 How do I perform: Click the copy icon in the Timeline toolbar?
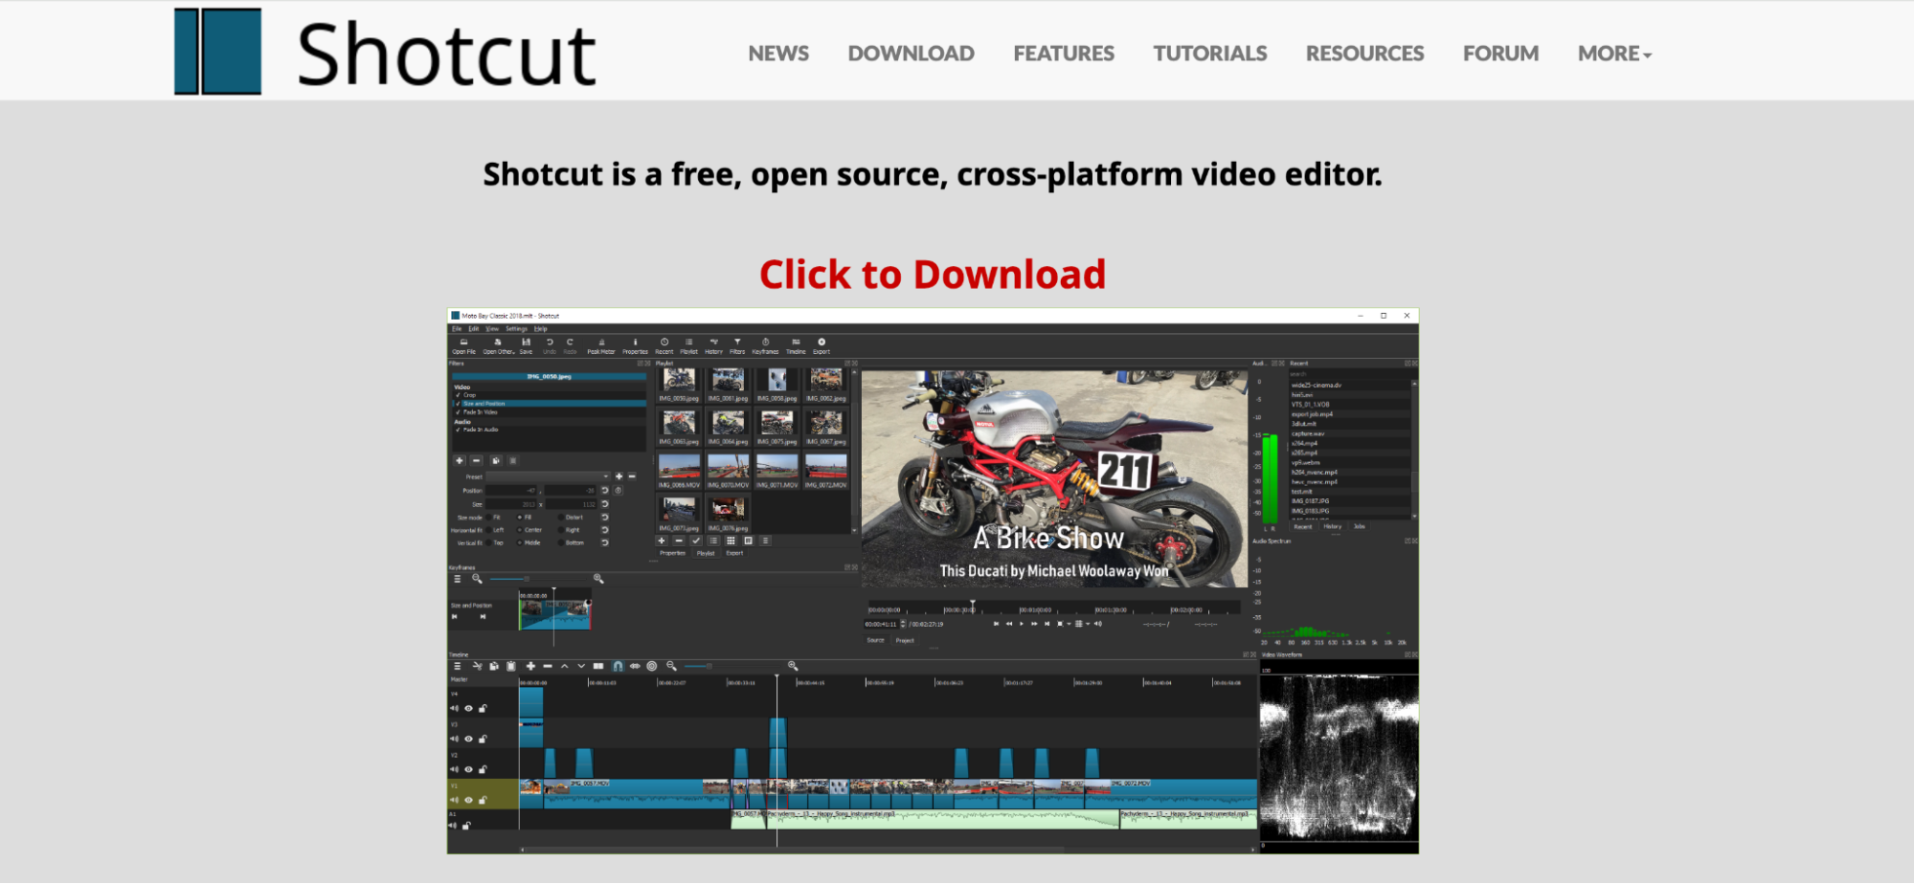494,666
